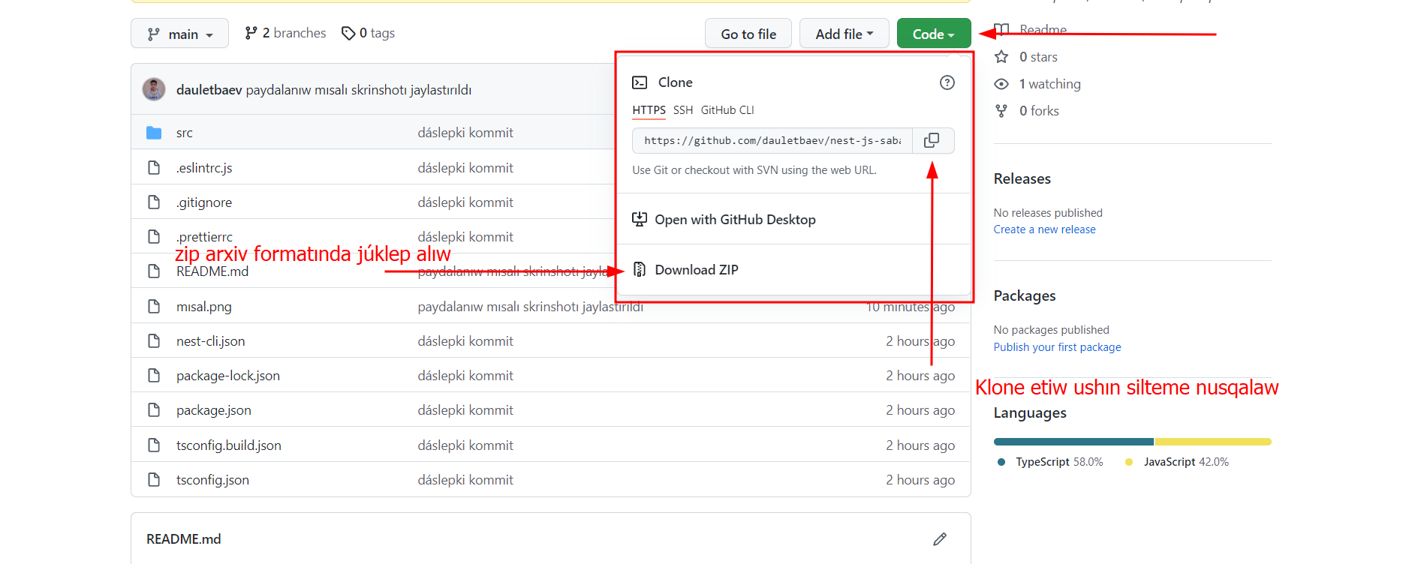The height and width of the screenshot is (564, 1412).
Task: Click Create a new release link
Action: point(1044,229)
